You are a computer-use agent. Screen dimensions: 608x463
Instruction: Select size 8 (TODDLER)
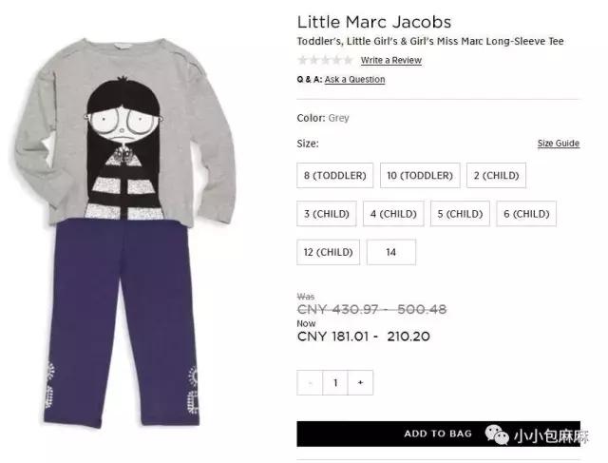pyautogui.click(x=335, y=176)
